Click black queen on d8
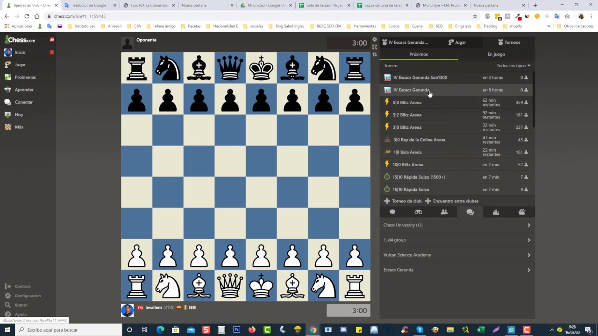This screenshot has width=598, height=336. pyautogui.click(x=230, y=68)
